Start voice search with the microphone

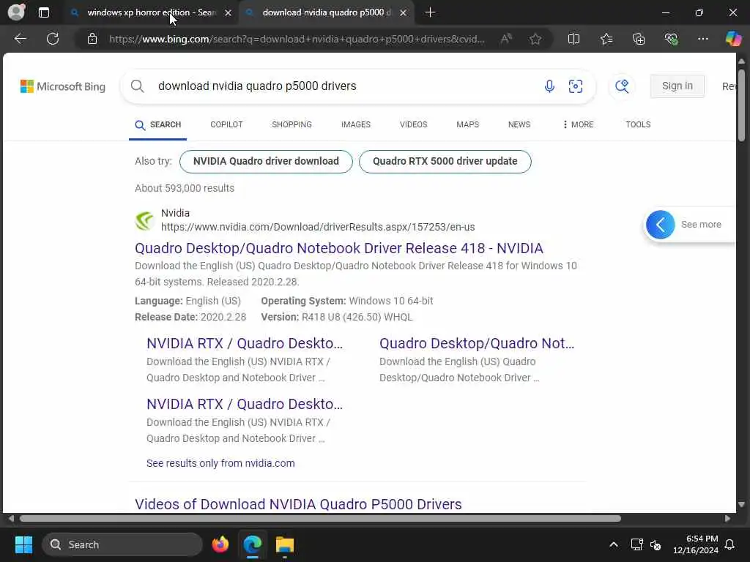[549, 86]
